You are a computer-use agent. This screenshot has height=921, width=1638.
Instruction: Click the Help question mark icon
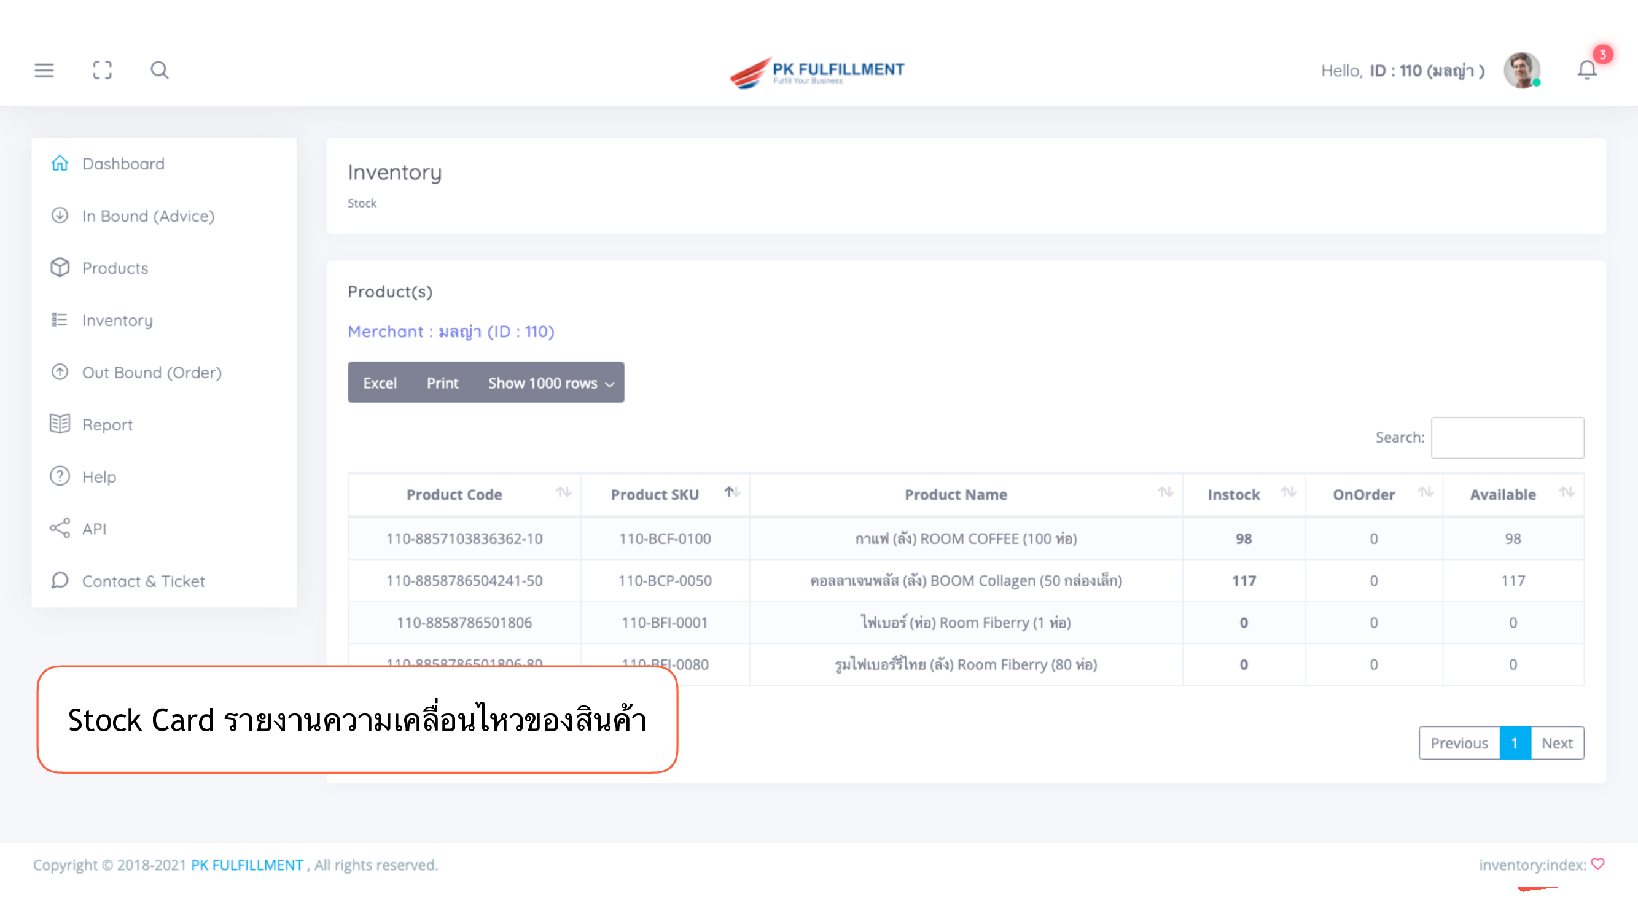pyautogui.click(x=60, y=476)
